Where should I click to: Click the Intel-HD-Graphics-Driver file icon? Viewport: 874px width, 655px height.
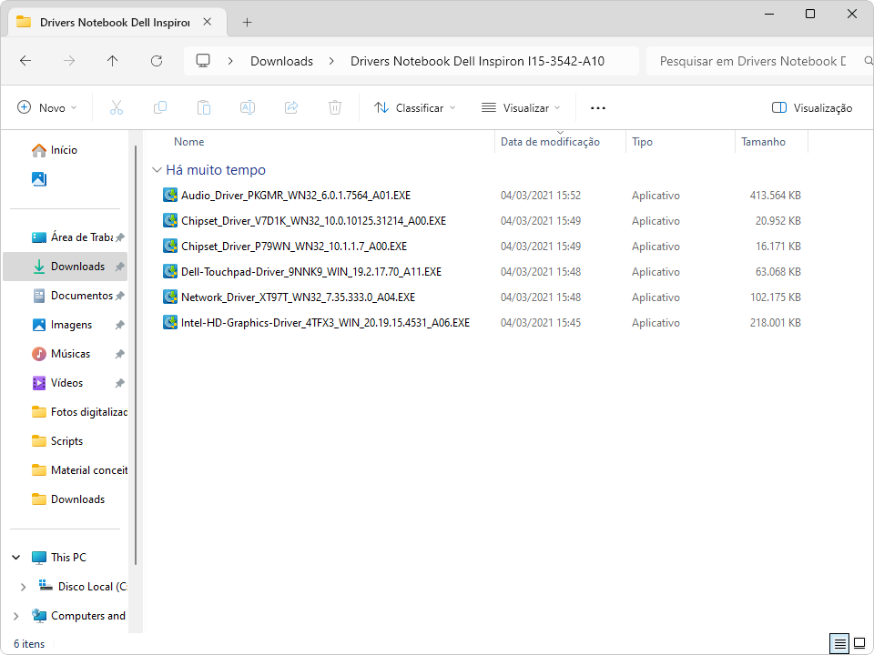coord(170,322)
